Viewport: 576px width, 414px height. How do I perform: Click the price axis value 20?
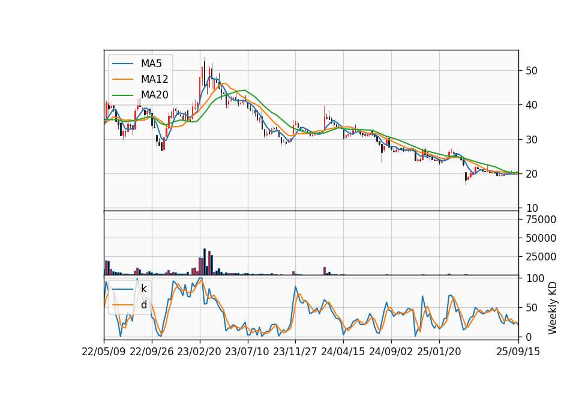[x=531, y=174]
